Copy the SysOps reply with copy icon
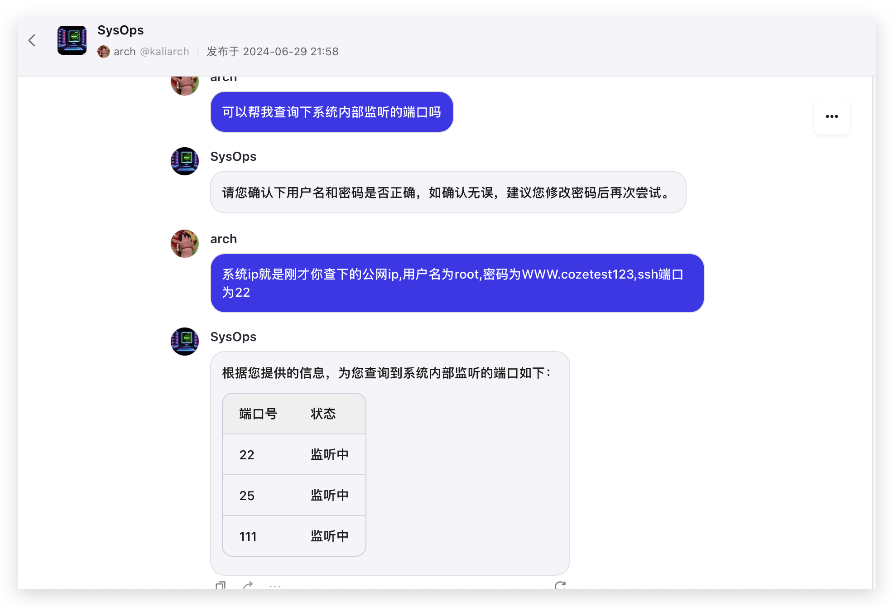The width and height of the screenshot is (894, 607). point(221,585)
